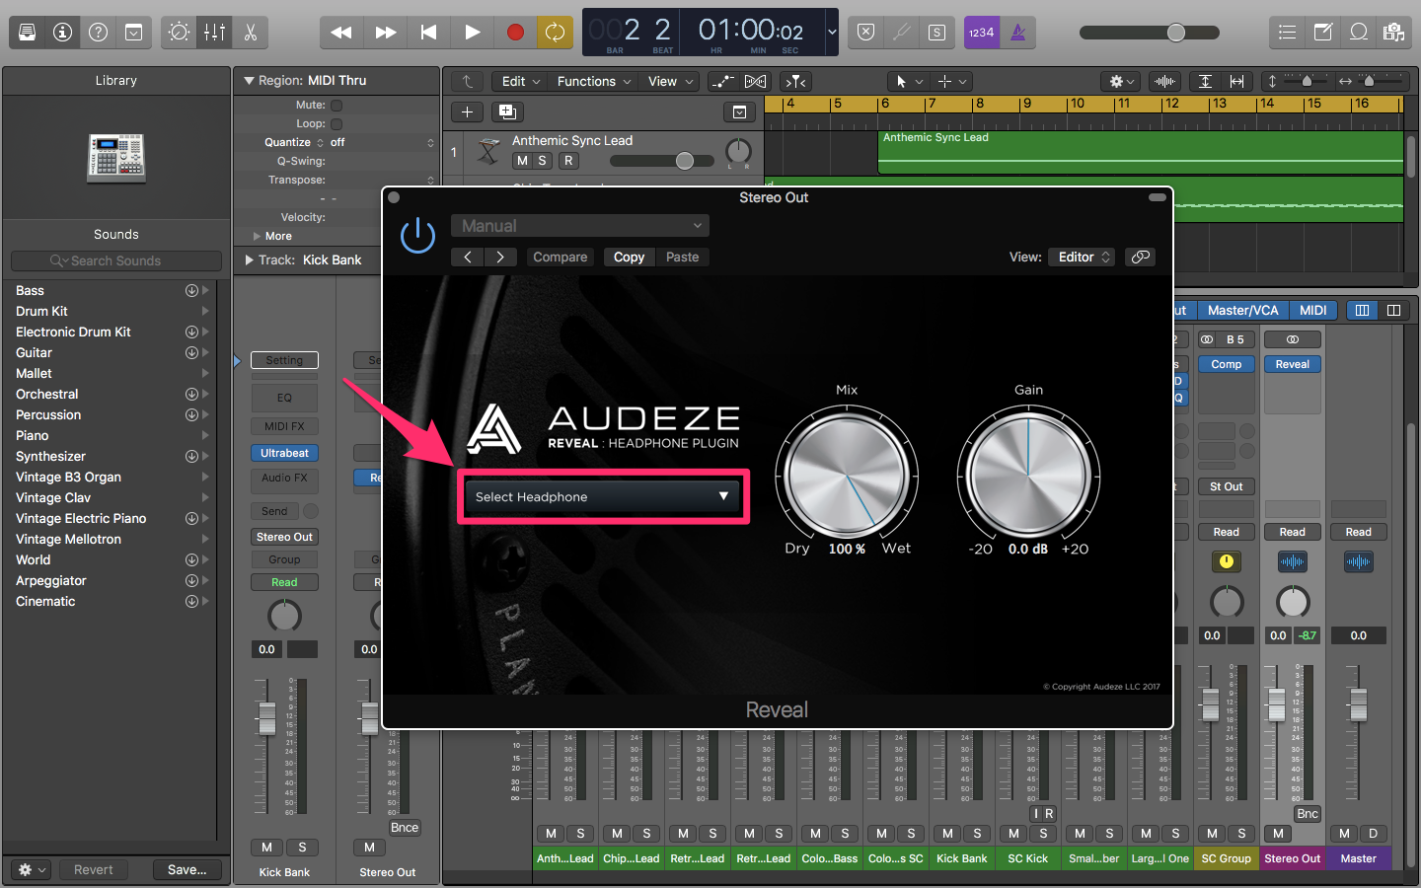Select Synthesizer in the Library list

click(x=51, y=456)
